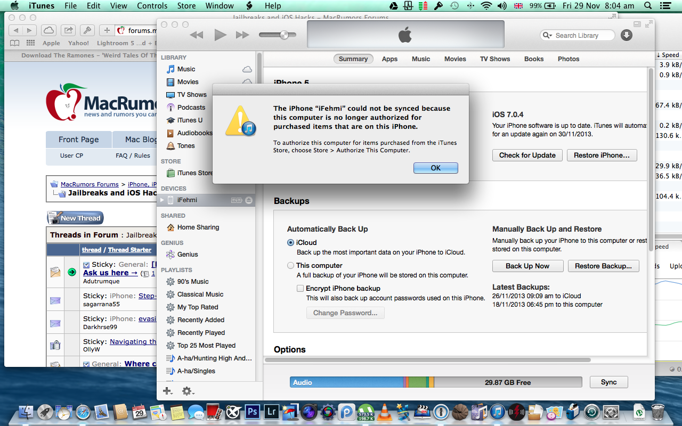Screen dimensions: 682x426
Task: Open Tones in the iTunes library
Action: pyautogui.click(x=186, y=146)
